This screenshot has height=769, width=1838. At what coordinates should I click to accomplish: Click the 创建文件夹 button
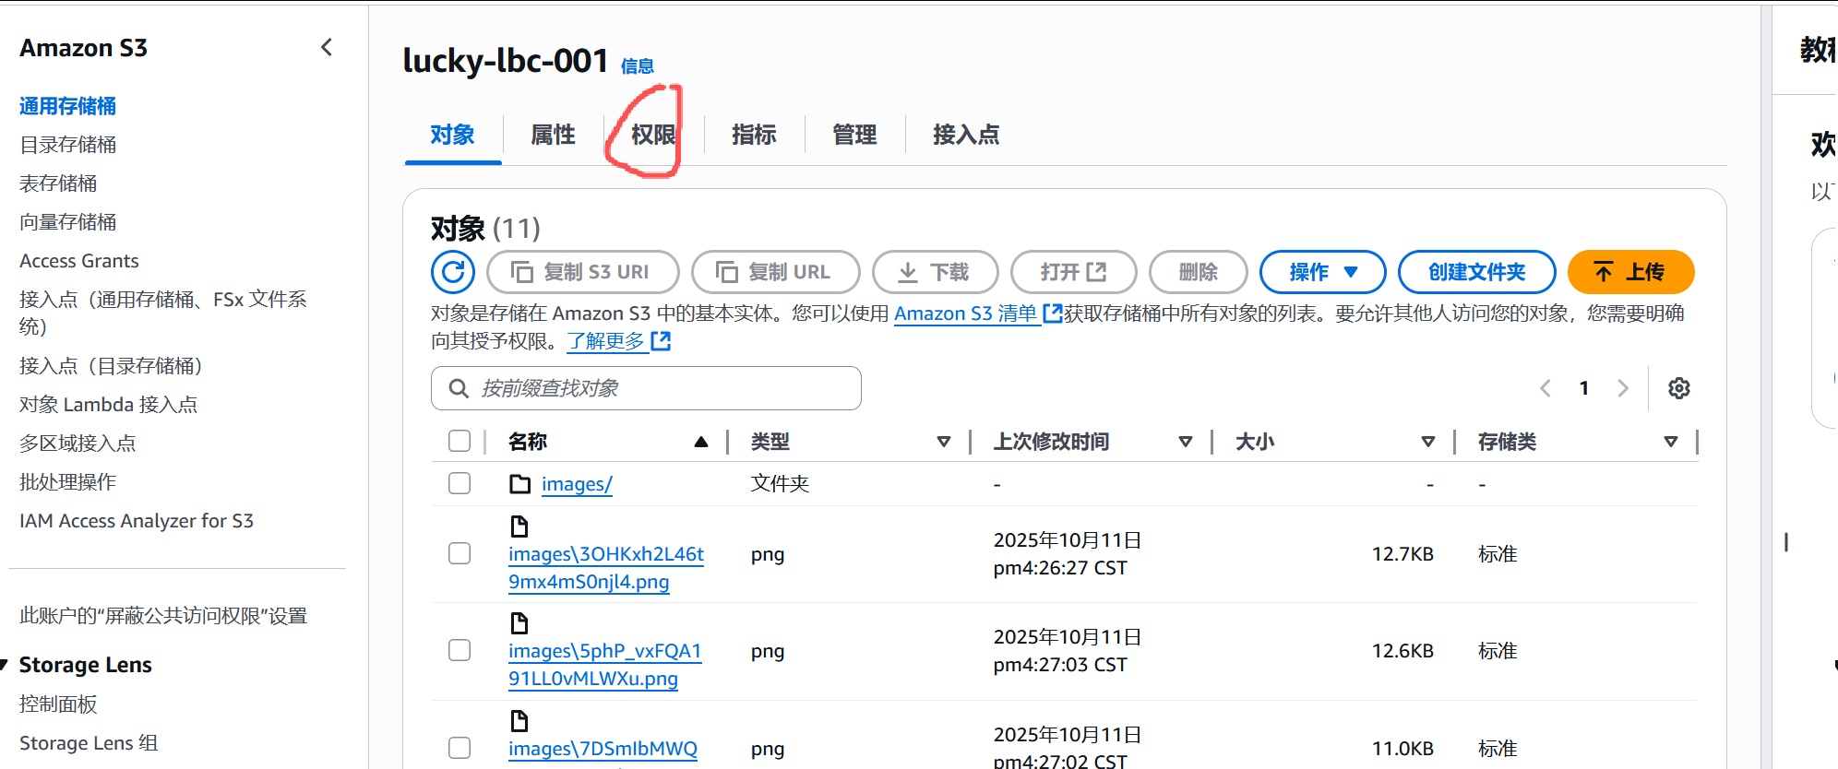point(1477,272)
